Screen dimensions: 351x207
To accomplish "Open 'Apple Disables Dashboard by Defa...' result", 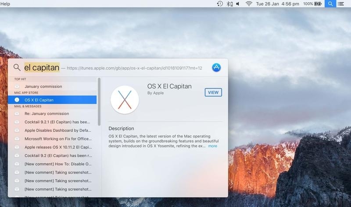I will click(53, 130).
